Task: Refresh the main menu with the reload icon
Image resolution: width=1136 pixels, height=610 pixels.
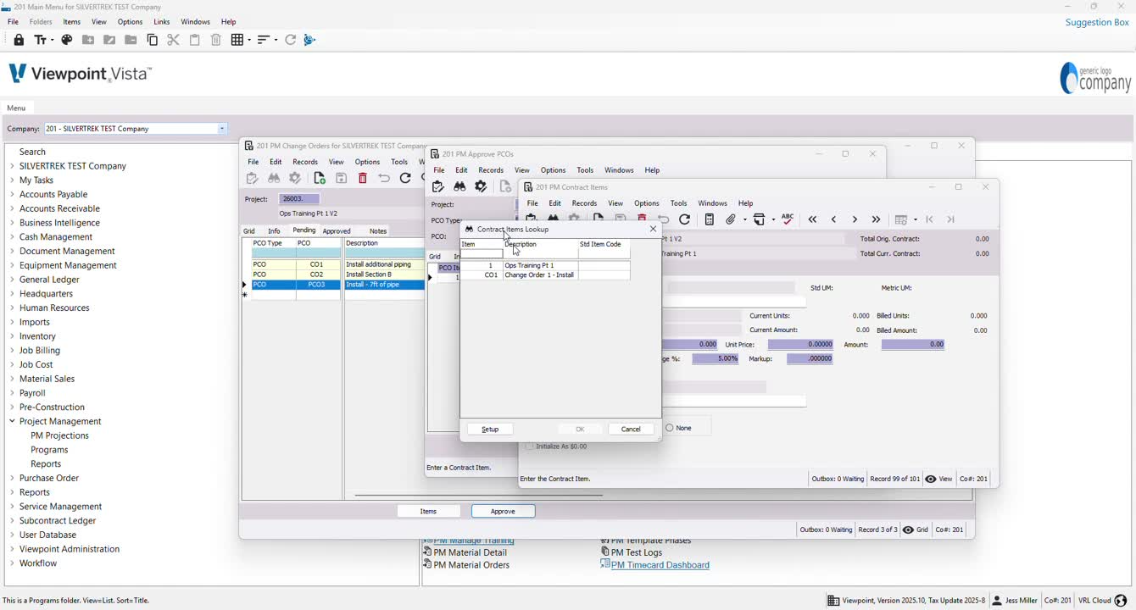Action: click(x=290, y=40)
